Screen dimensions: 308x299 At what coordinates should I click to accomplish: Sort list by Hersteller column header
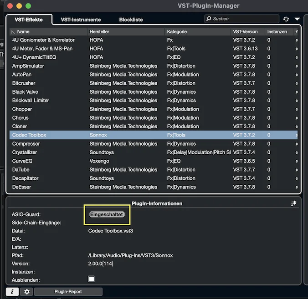[x=126, y=31]
